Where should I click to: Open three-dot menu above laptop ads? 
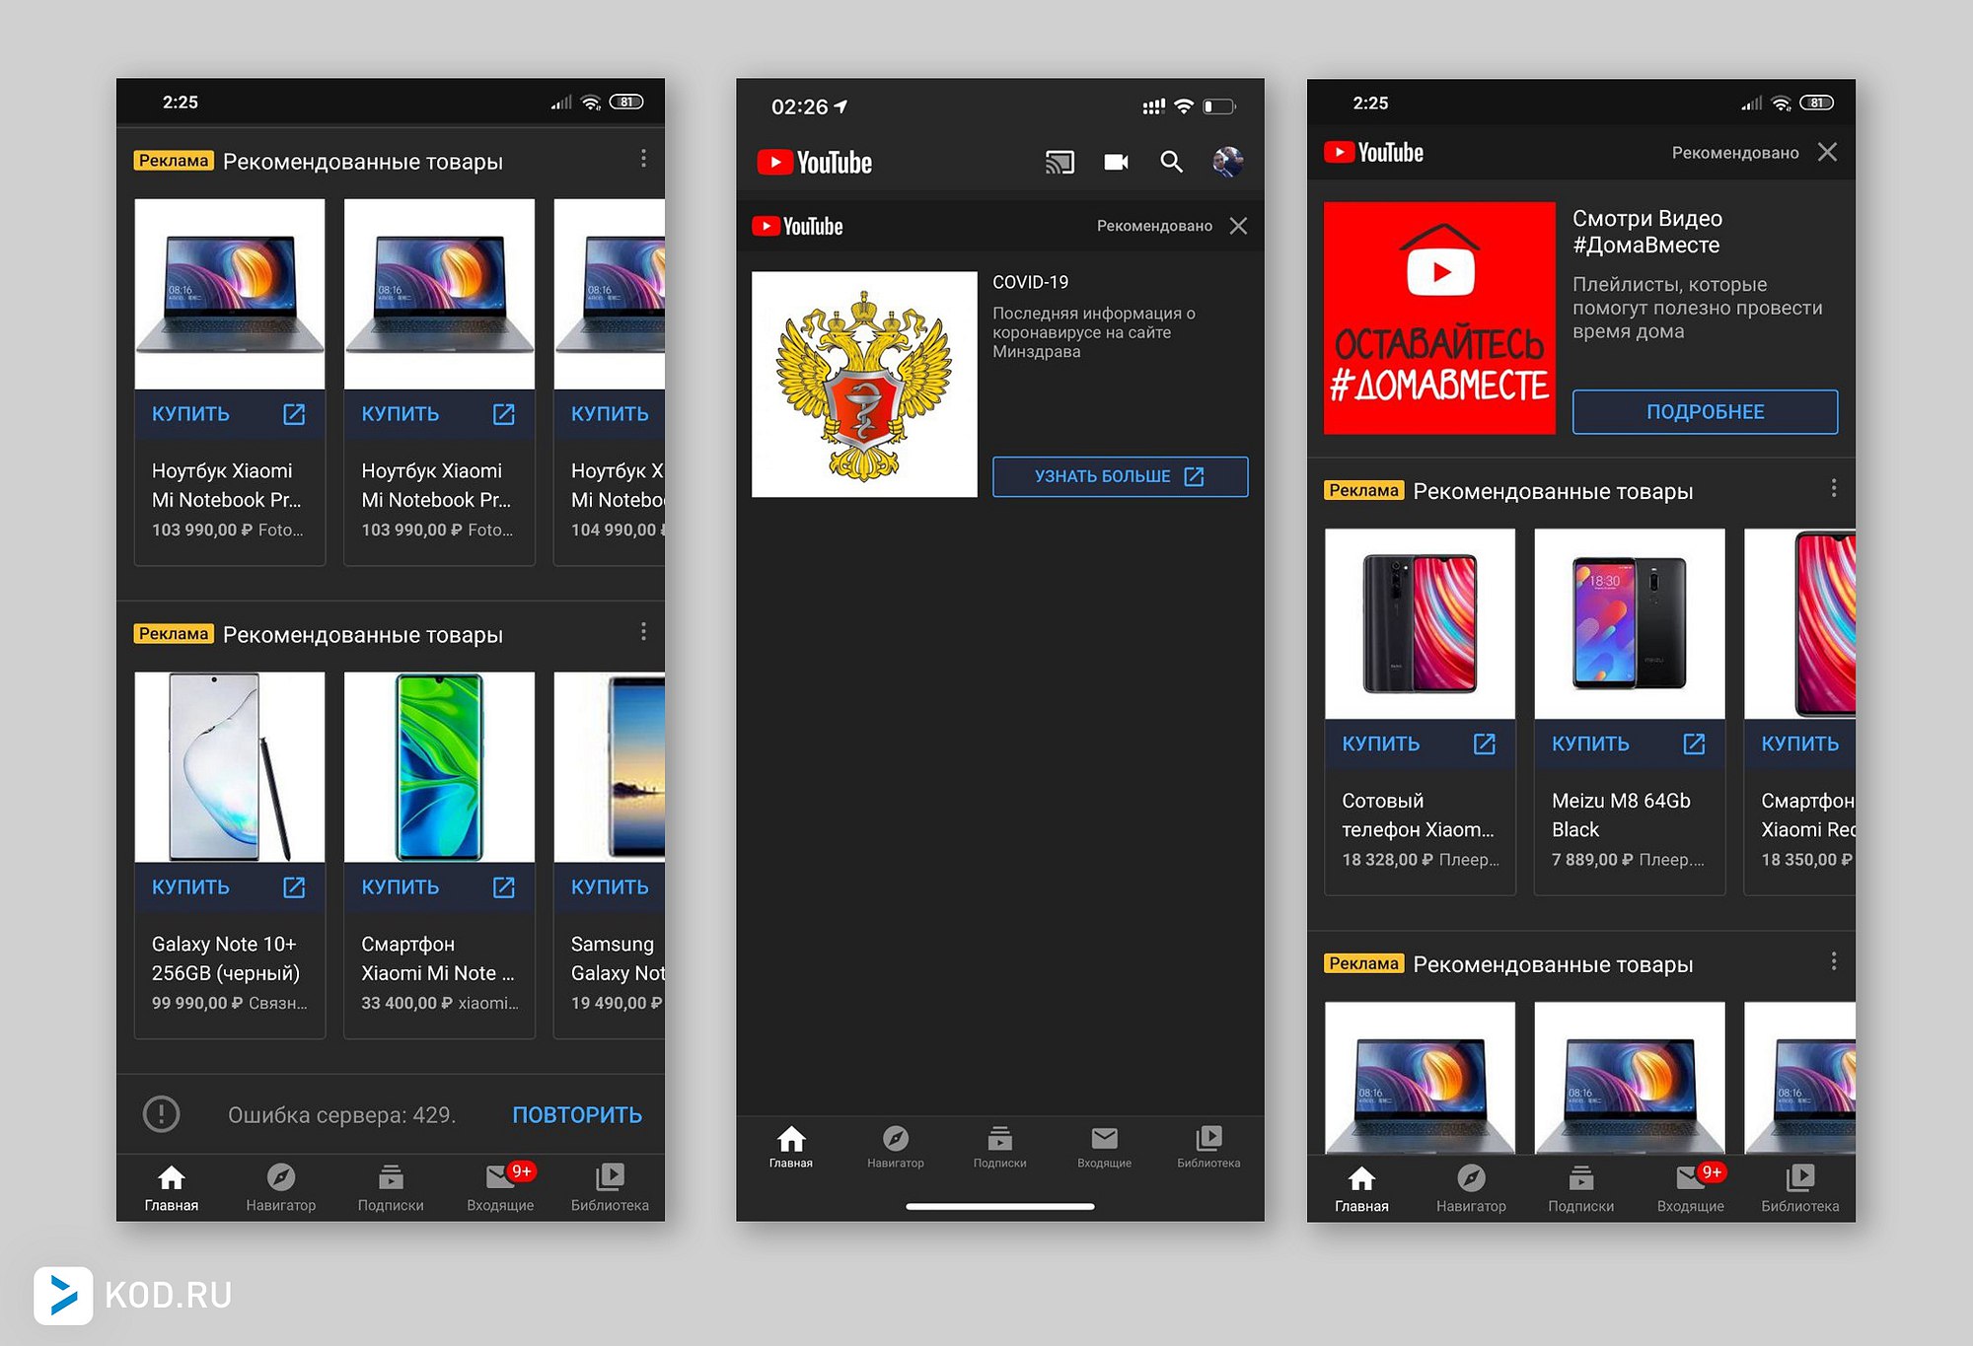[643, 159]
